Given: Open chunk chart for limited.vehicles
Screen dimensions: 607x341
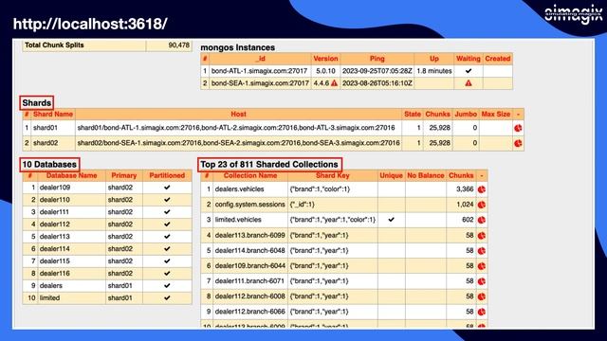Looking at the screenshot, I should tap(482, 220).
